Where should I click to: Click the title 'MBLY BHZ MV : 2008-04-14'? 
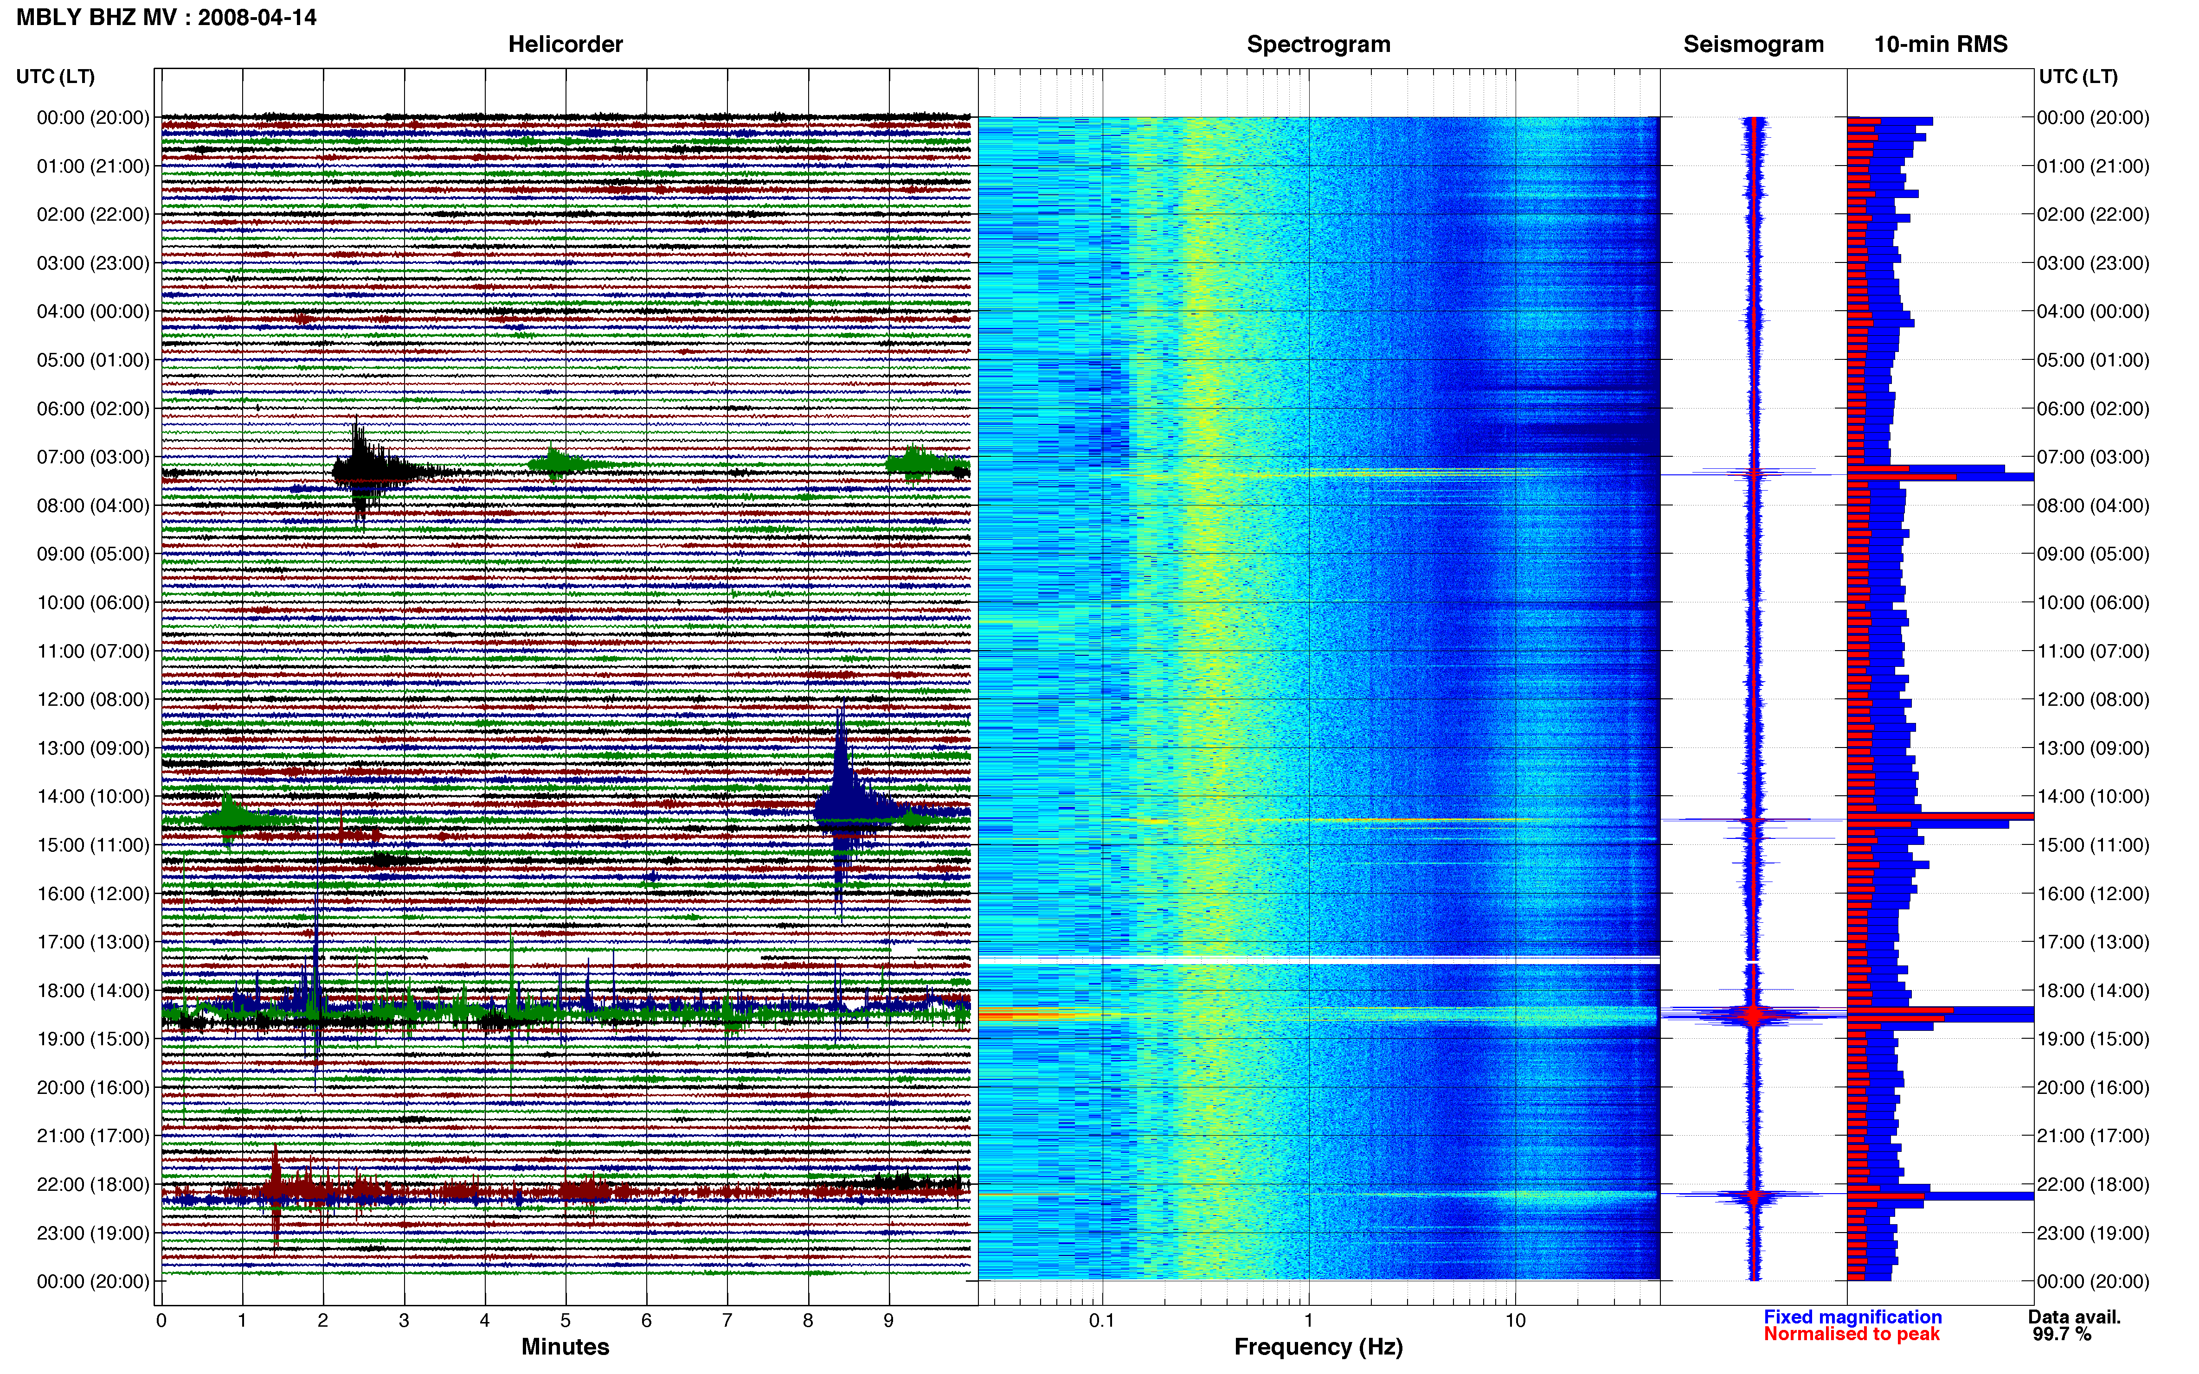(x=167, y=17)
